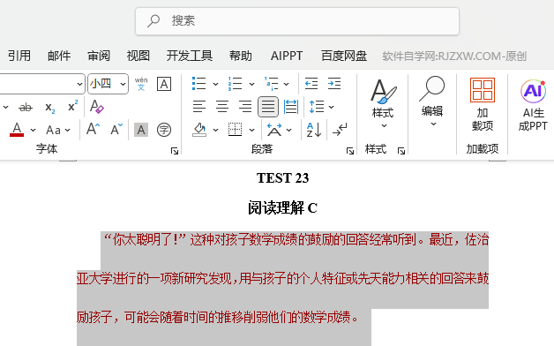Click the TEST 23 heading
This screenshot has height=346, width=554.
(282, 178)
